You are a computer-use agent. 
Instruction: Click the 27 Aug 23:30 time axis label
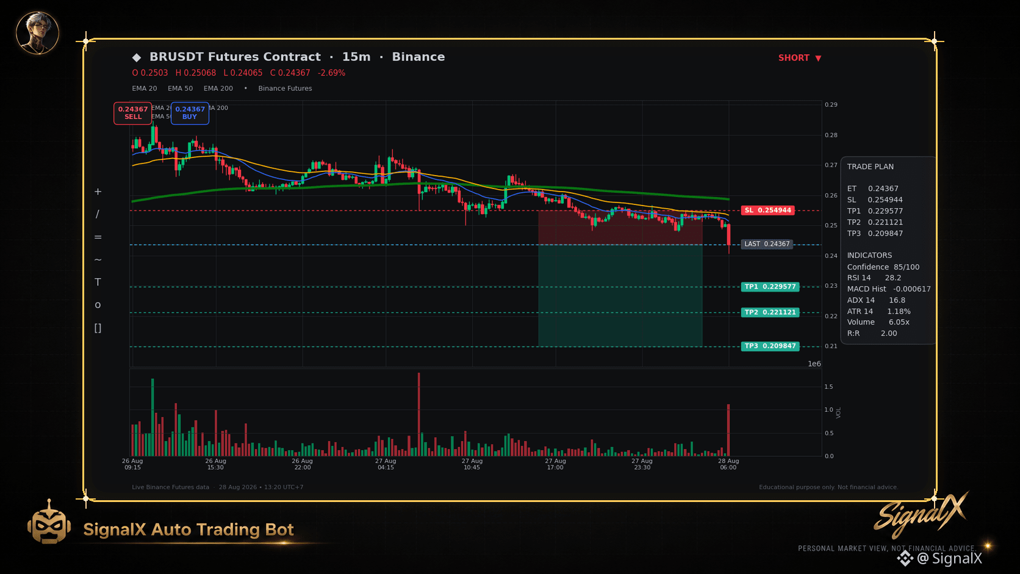(x=642, y=464)
